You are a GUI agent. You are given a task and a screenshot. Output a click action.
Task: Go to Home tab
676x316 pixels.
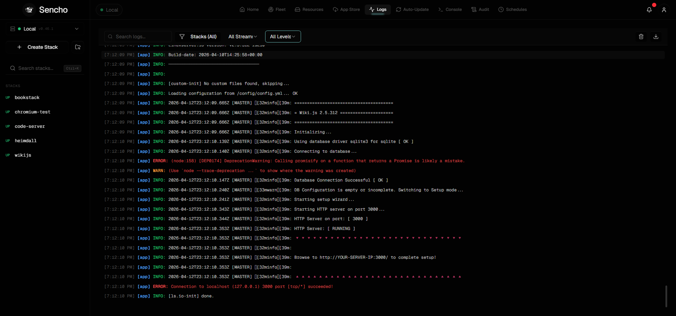pyautogui.click(x=249, y=9)
